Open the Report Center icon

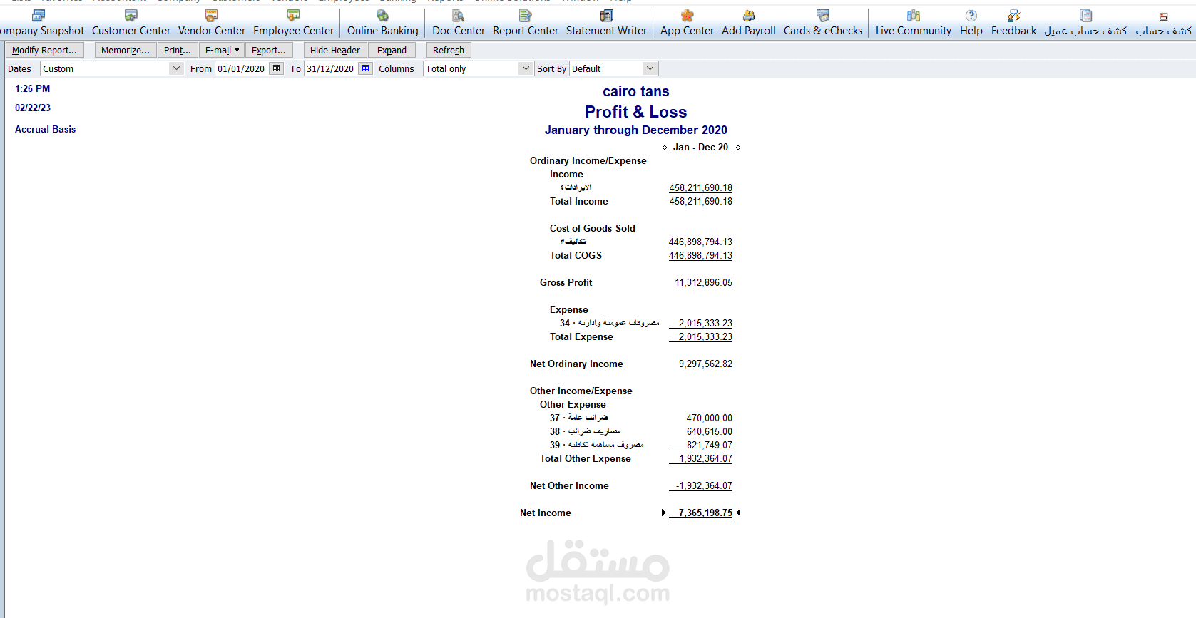pyautogui.click(x=526, y=16)
